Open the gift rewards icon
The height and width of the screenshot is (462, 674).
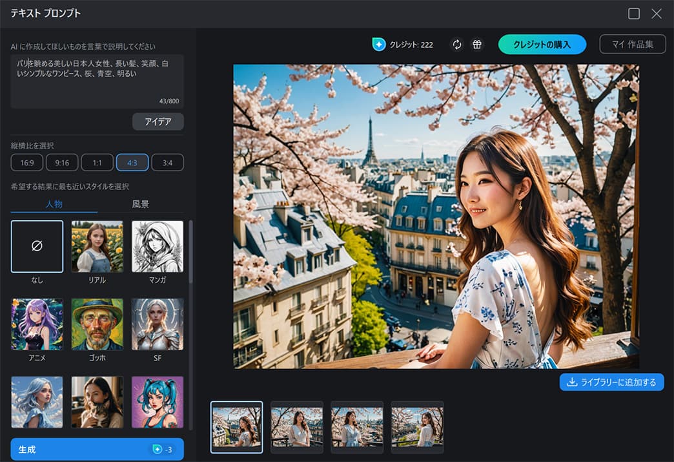click(x=476, y=44)
